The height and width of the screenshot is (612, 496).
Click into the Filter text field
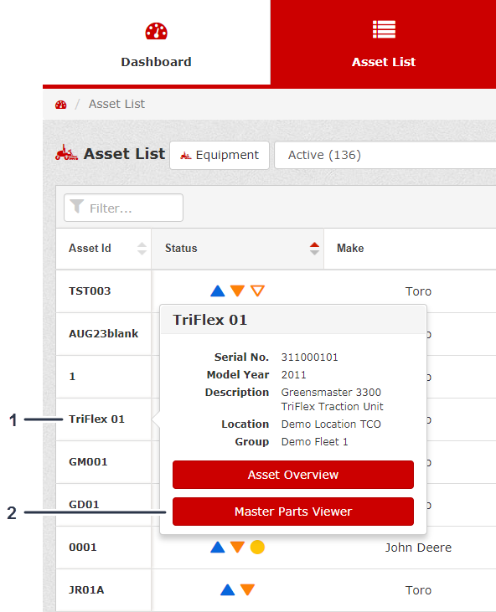click(x=123, y=208)
